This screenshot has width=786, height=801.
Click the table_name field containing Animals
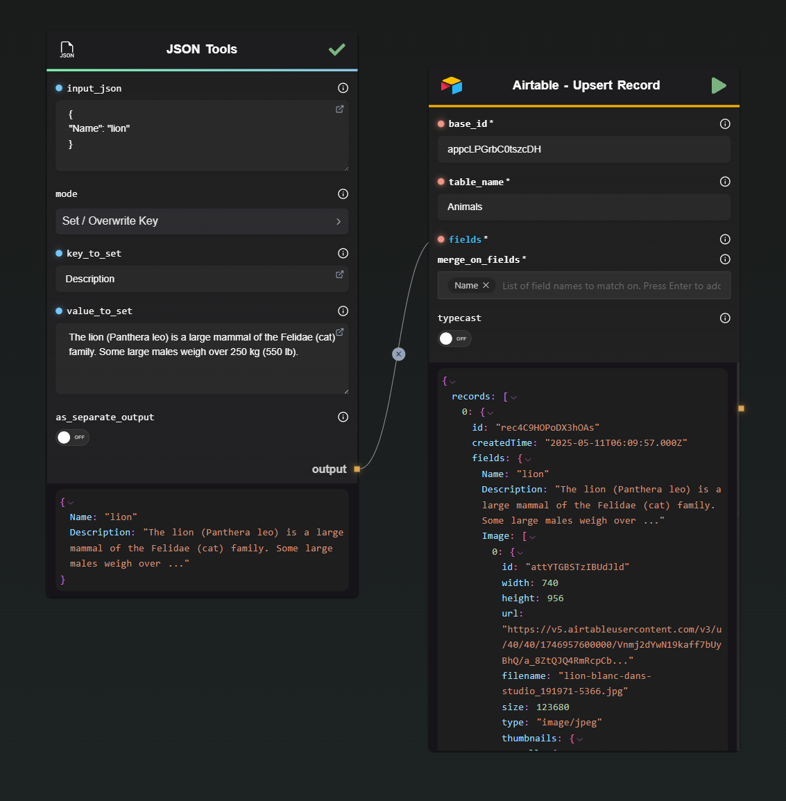coord(583,207)
